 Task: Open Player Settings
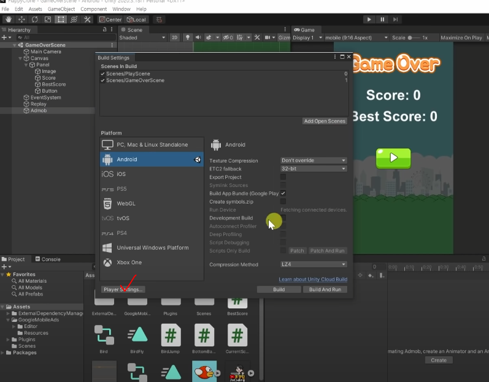(x=123, y=289)
